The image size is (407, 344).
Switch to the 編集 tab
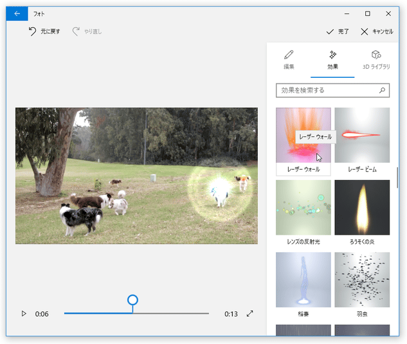(x=289, y=60)
